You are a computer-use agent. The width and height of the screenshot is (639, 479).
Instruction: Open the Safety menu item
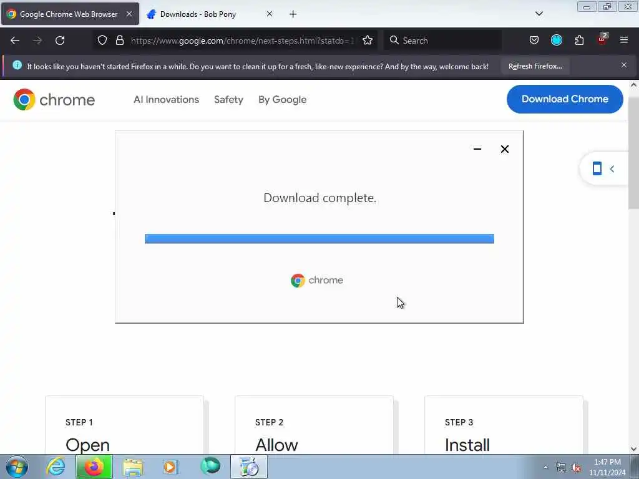[228, 99]
